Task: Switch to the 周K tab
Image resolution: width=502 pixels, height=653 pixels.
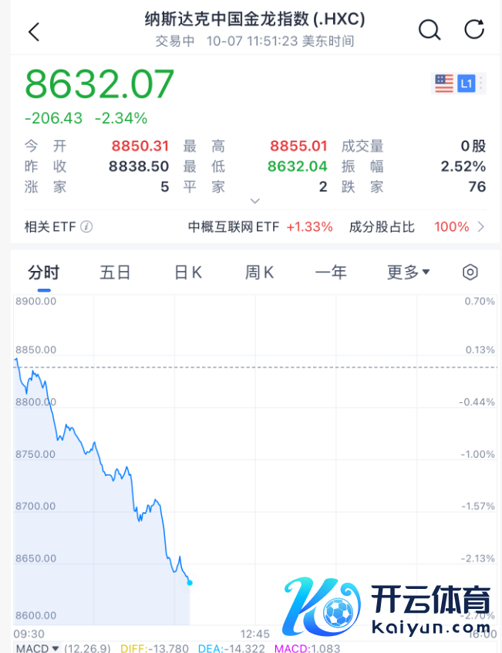Action: 259,272
